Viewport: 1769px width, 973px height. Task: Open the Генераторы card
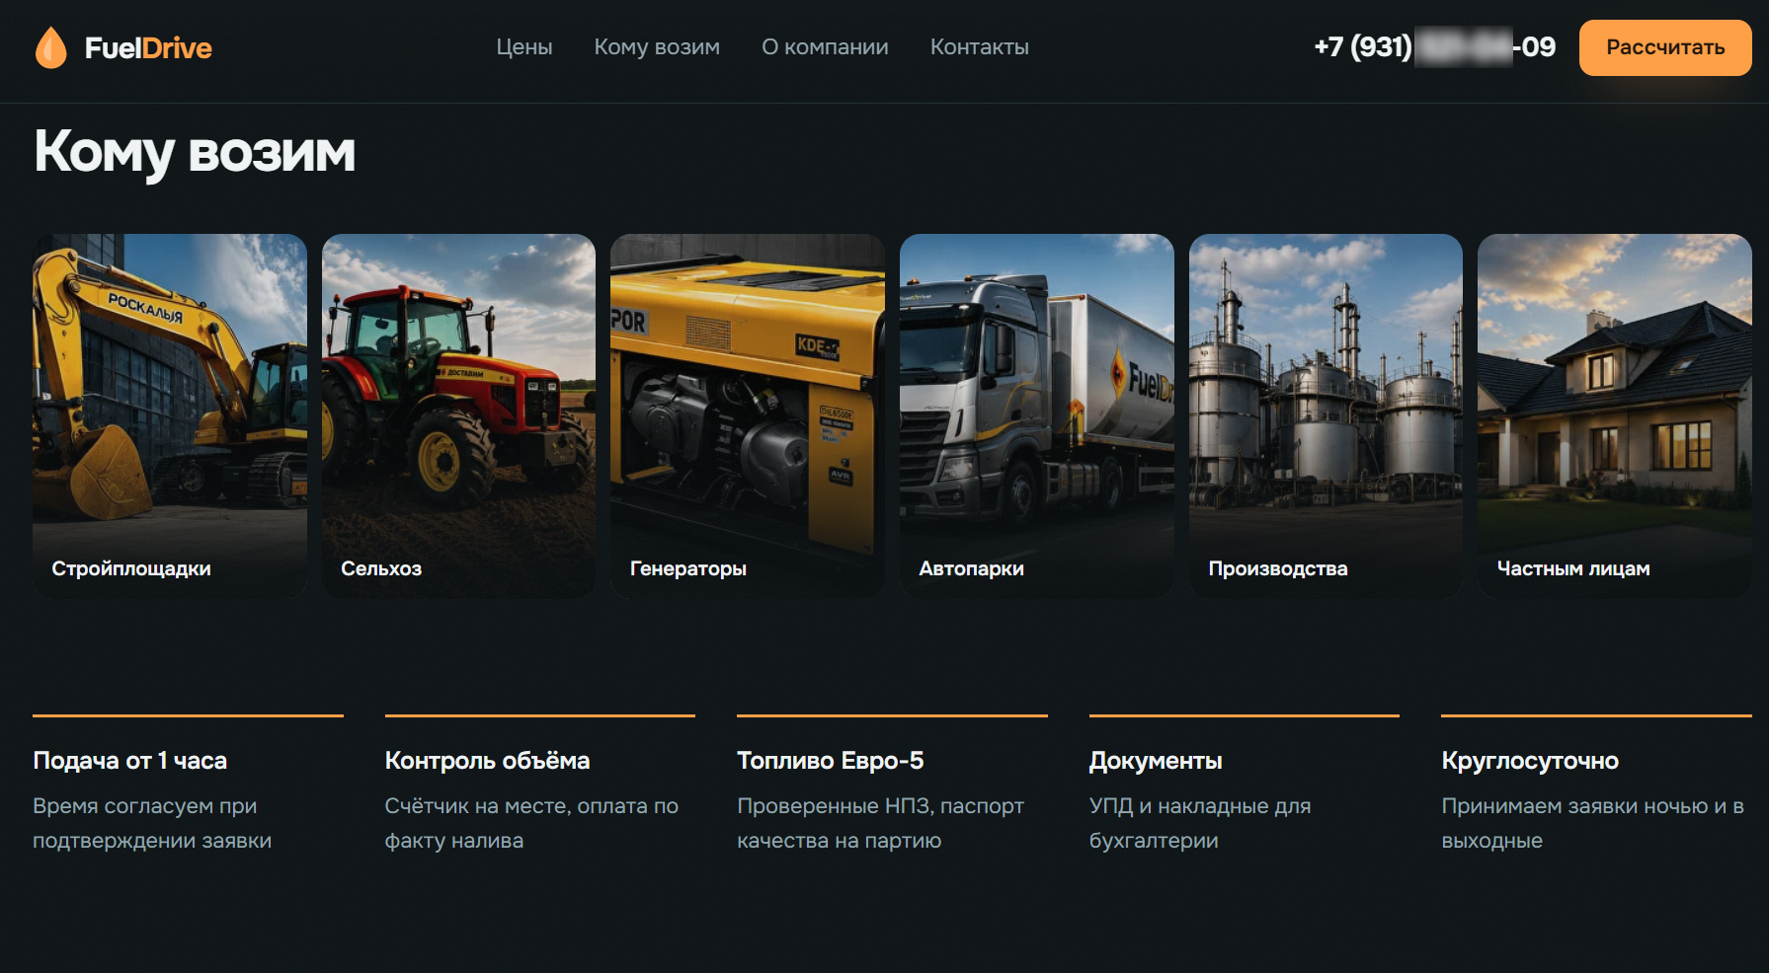748,415
